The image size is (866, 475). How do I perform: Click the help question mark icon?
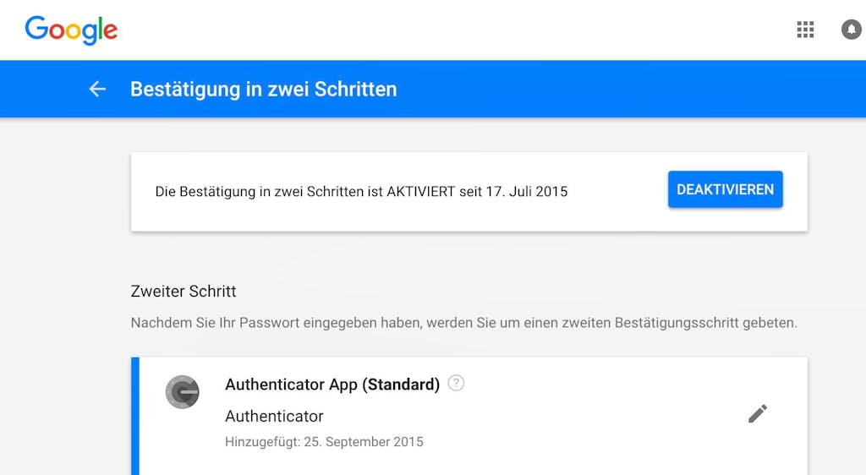[x=456, y=383]
